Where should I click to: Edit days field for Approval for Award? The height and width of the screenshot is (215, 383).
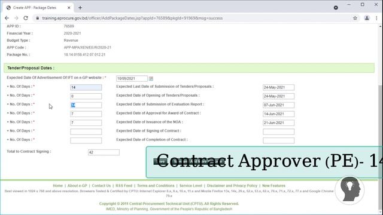click(86, 114)
